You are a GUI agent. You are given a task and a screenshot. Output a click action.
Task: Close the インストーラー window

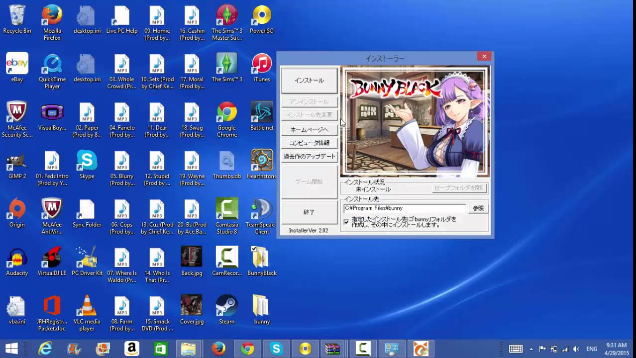[x=484, y=56]
